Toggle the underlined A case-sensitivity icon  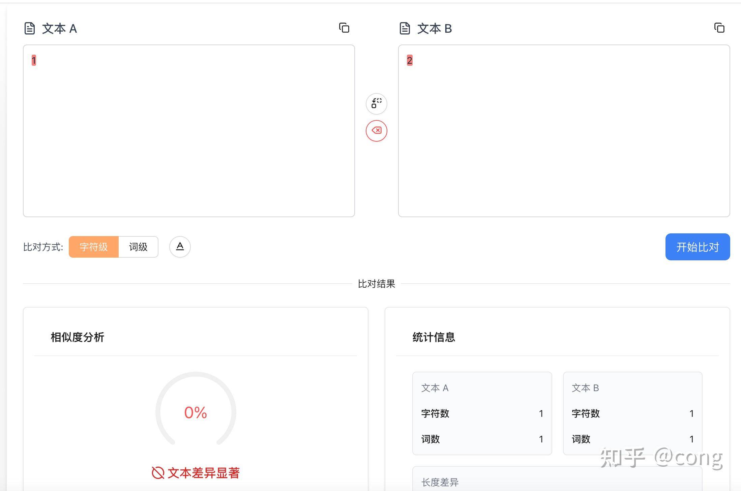pos(180,247)
